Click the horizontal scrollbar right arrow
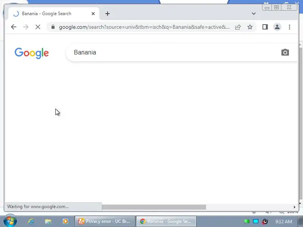 294,207
